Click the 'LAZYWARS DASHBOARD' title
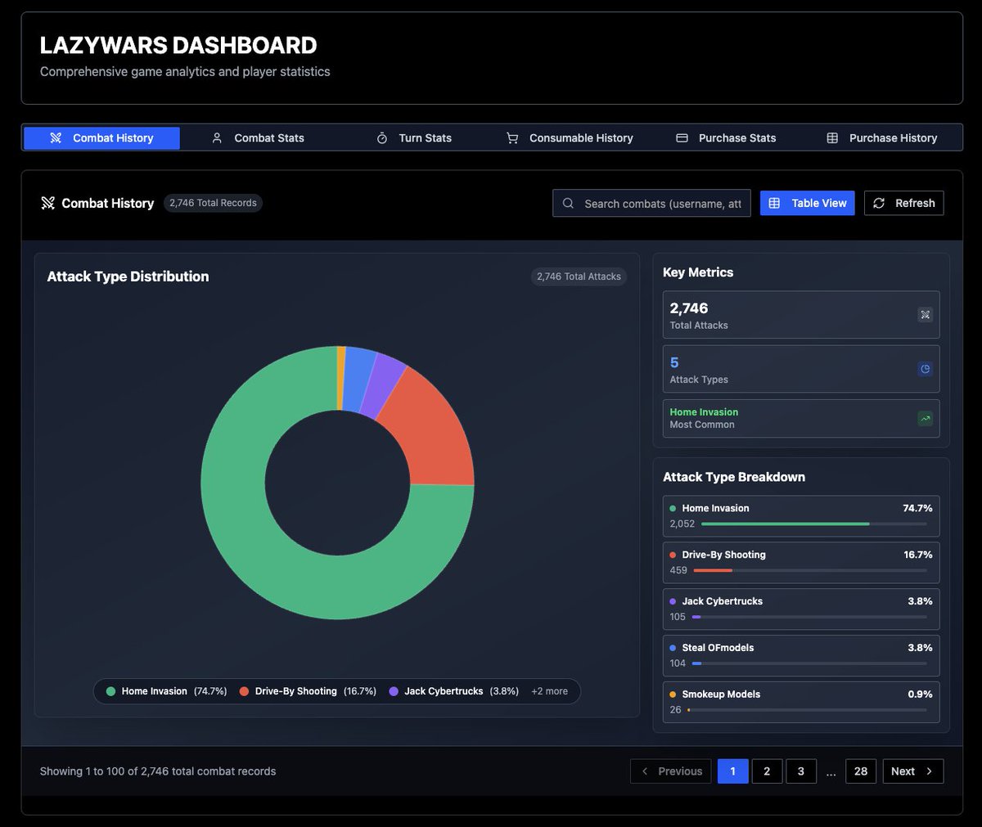 [178, 45]
